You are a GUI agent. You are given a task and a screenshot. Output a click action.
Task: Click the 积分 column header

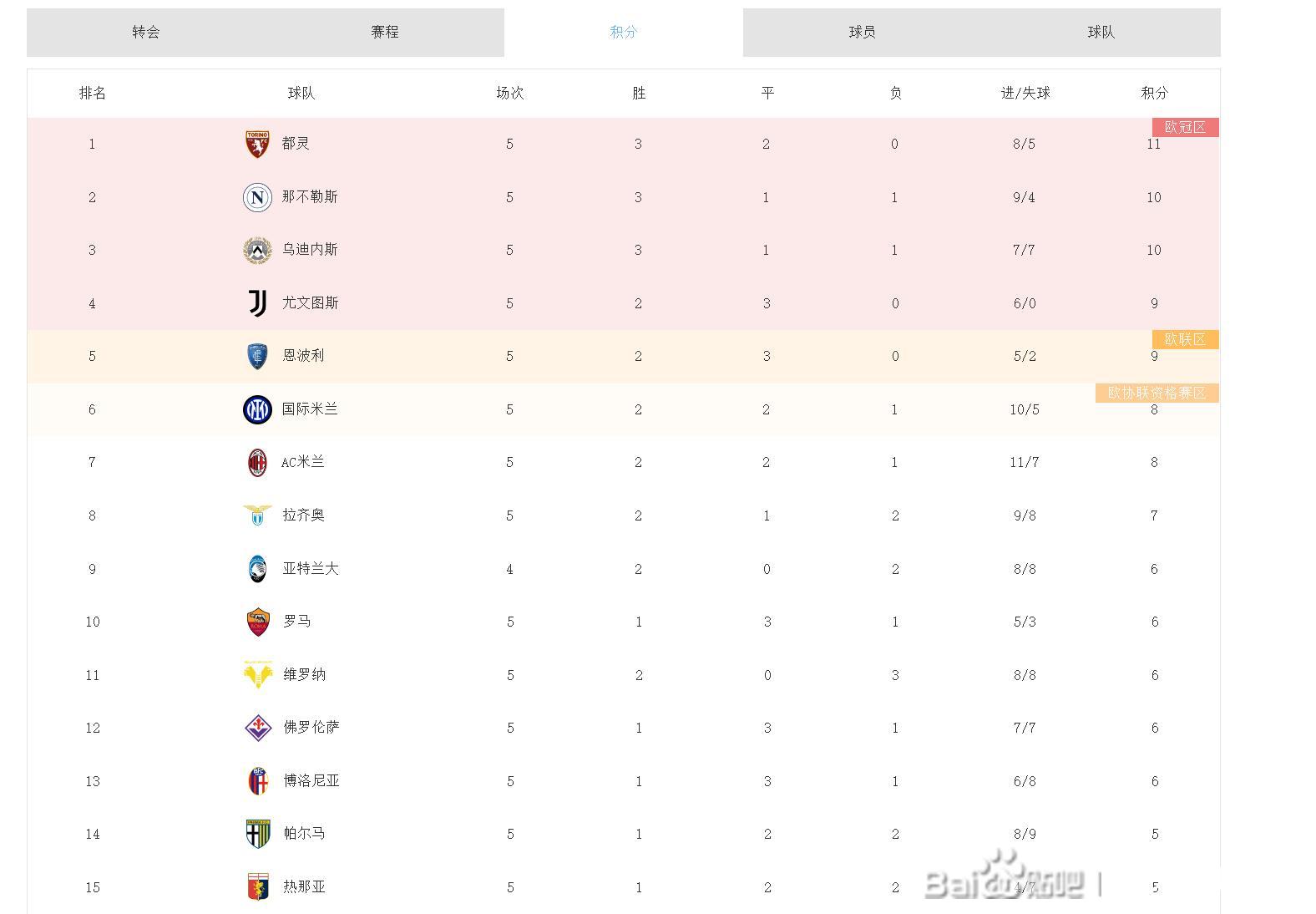pyautogui.click(x=1155, y=94)
